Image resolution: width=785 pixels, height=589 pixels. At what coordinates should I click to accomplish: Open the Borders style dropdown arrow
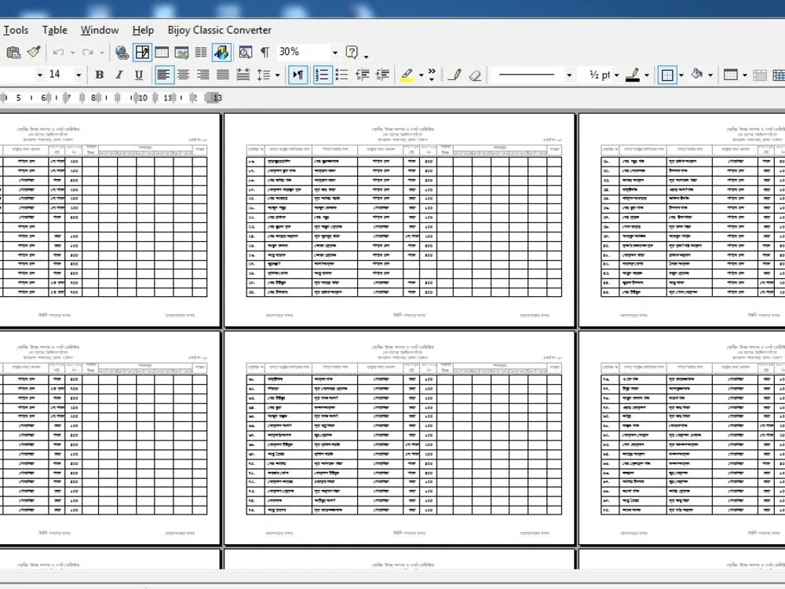click(x=681, y=75)
